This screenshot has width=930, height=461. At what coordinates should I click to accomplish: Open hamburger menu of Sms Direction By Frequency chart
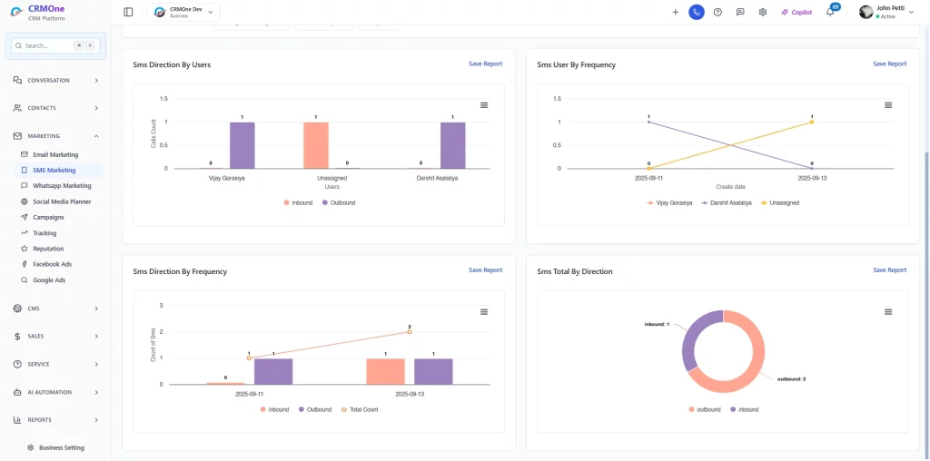tap(484, 311)
